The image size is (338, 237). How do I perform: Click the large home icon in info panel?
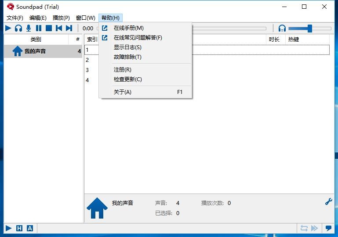[97, 208]
